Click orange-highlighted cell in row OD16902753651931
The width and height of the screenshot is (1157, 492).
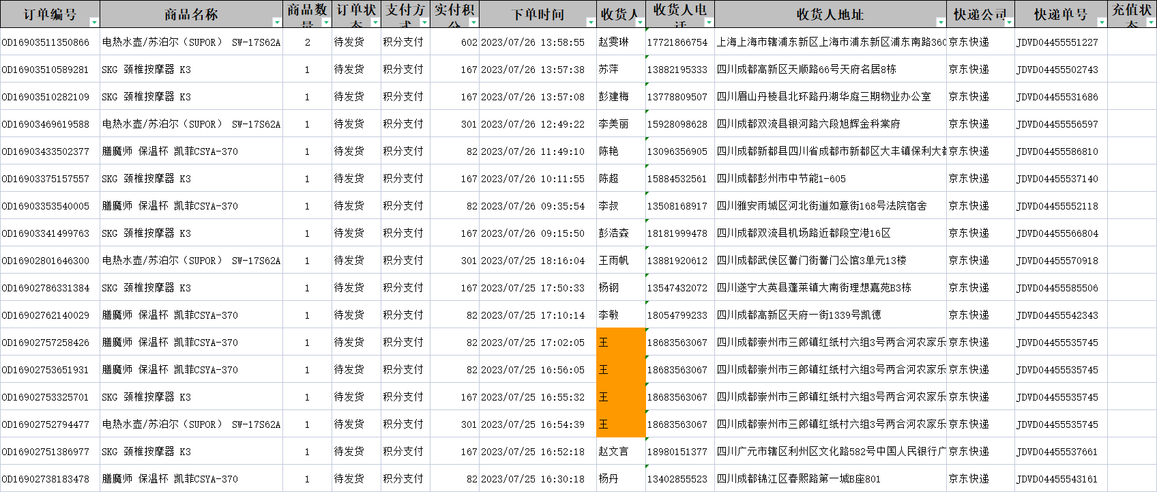621,369
